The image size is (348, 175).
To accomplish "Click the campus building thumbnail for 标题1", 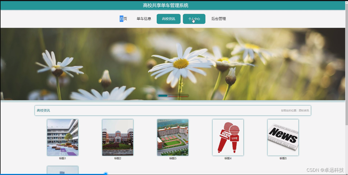I will click(62, 137).
